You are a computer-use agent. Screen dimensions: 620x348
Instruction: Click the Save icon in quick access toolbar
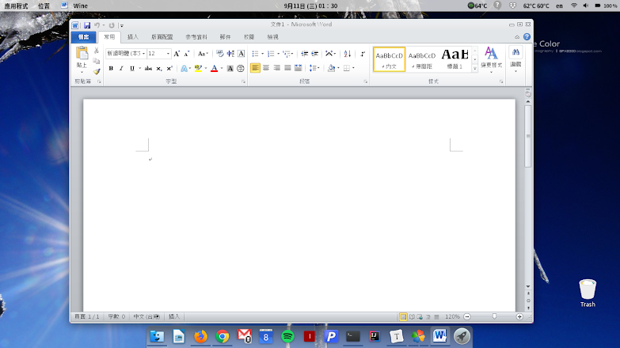point(87,25)
